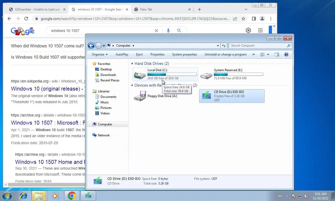This screenshot has height=201, width=335.
Task: Click Local Disk (C:) capacity bar
Action: [172, 74]
